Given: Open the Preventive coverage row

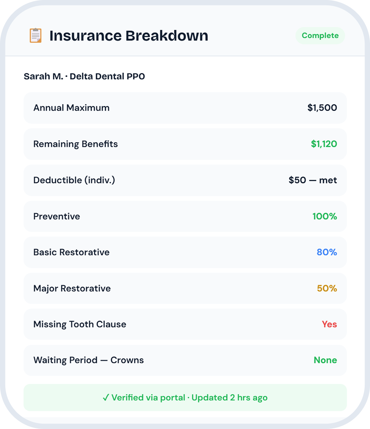Looking at the screenshot, I should coord(185,216).
